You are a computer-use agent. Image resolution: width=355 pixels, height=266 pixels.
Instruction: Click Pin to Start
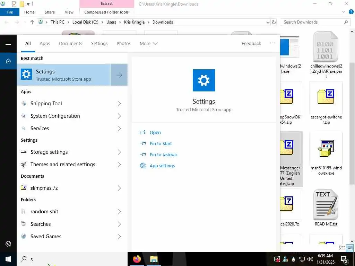(x=161, y=143)
